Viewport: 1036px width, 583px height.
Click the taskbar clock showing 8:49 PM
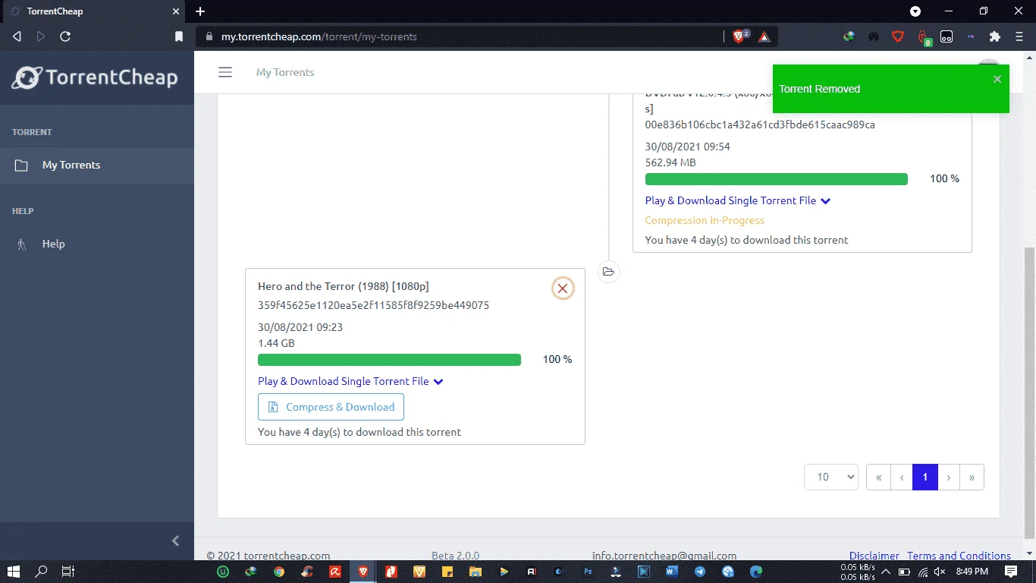pos(972,572)
